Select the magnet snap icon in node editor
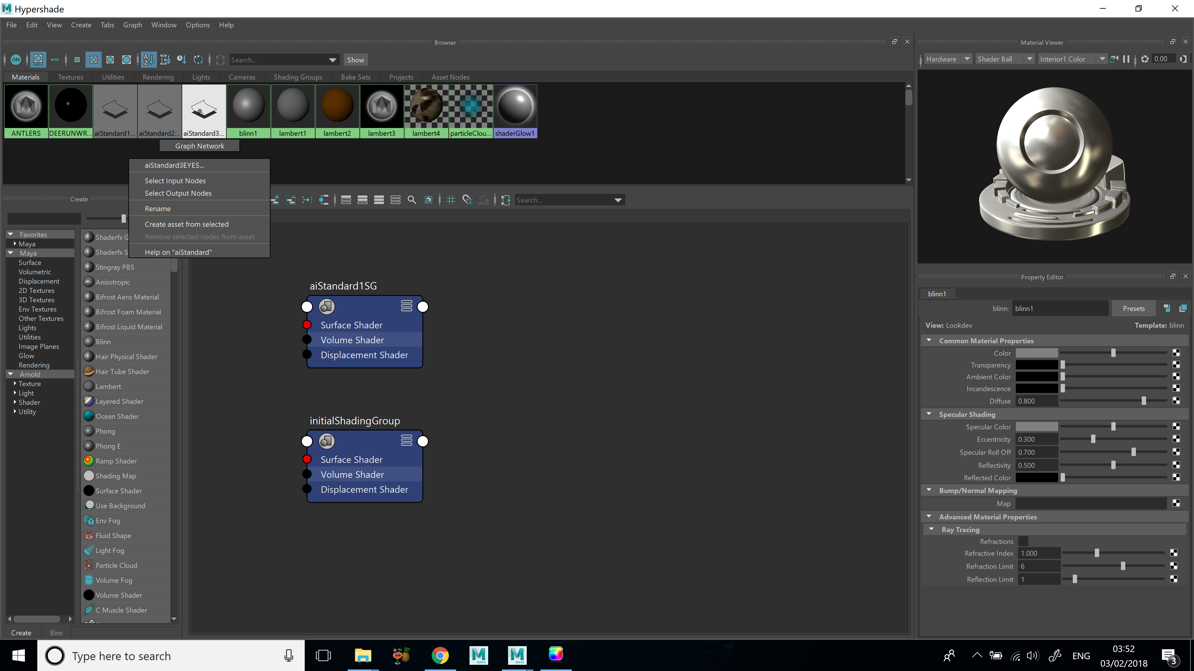 [467, 199]
